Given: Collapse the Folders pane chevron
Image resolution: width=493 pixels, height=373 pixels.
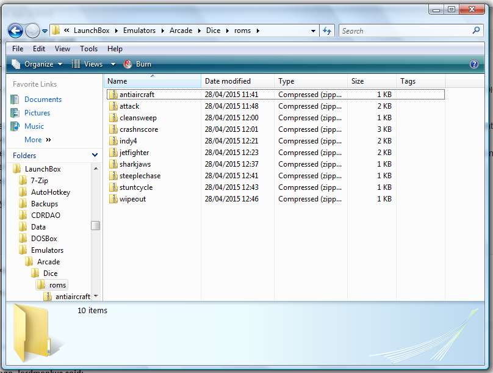Looking at the screenshot, I should (x=95, y=156).
